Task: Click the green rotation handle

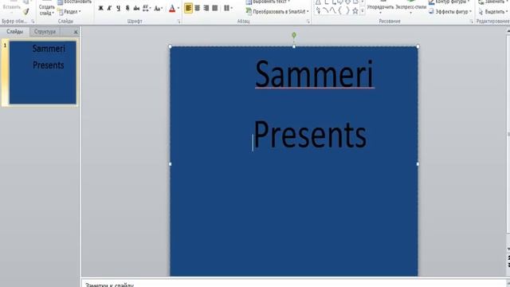Action: pyautogui.click(x=294, y=35)
